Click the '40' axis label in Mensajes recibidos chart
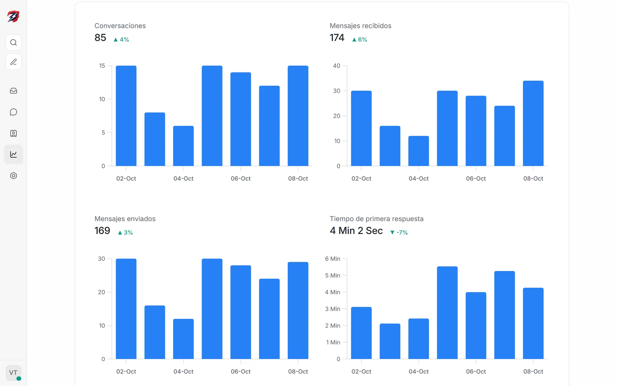This screenshot has height=386, width=617. tap(337, 66)
